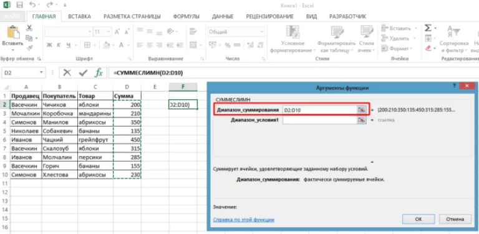Viewport: 479px width, 234px height.
Task: Enable wrap text icon
Action: (193, 31)
